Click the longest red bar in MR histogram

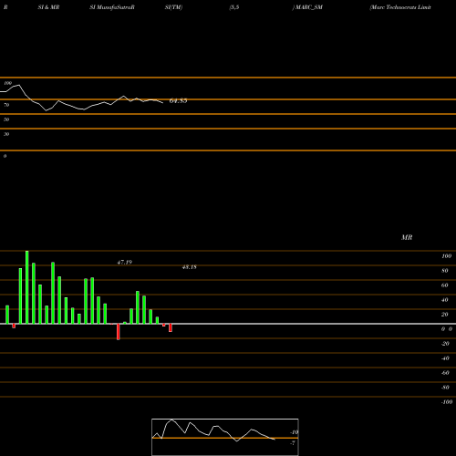(x=119, y=332)
